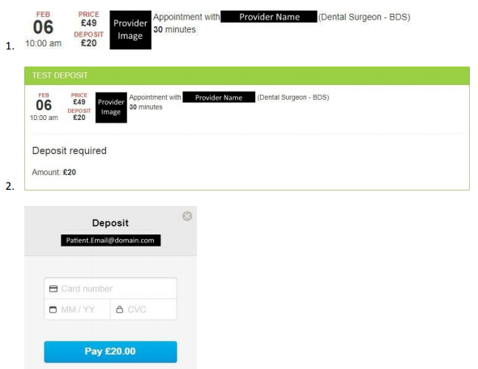
Task: Click the Deposit dialog title
Action: (x=110, y=223)
